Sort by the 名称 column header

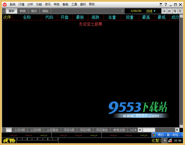[x=27, y=17]
